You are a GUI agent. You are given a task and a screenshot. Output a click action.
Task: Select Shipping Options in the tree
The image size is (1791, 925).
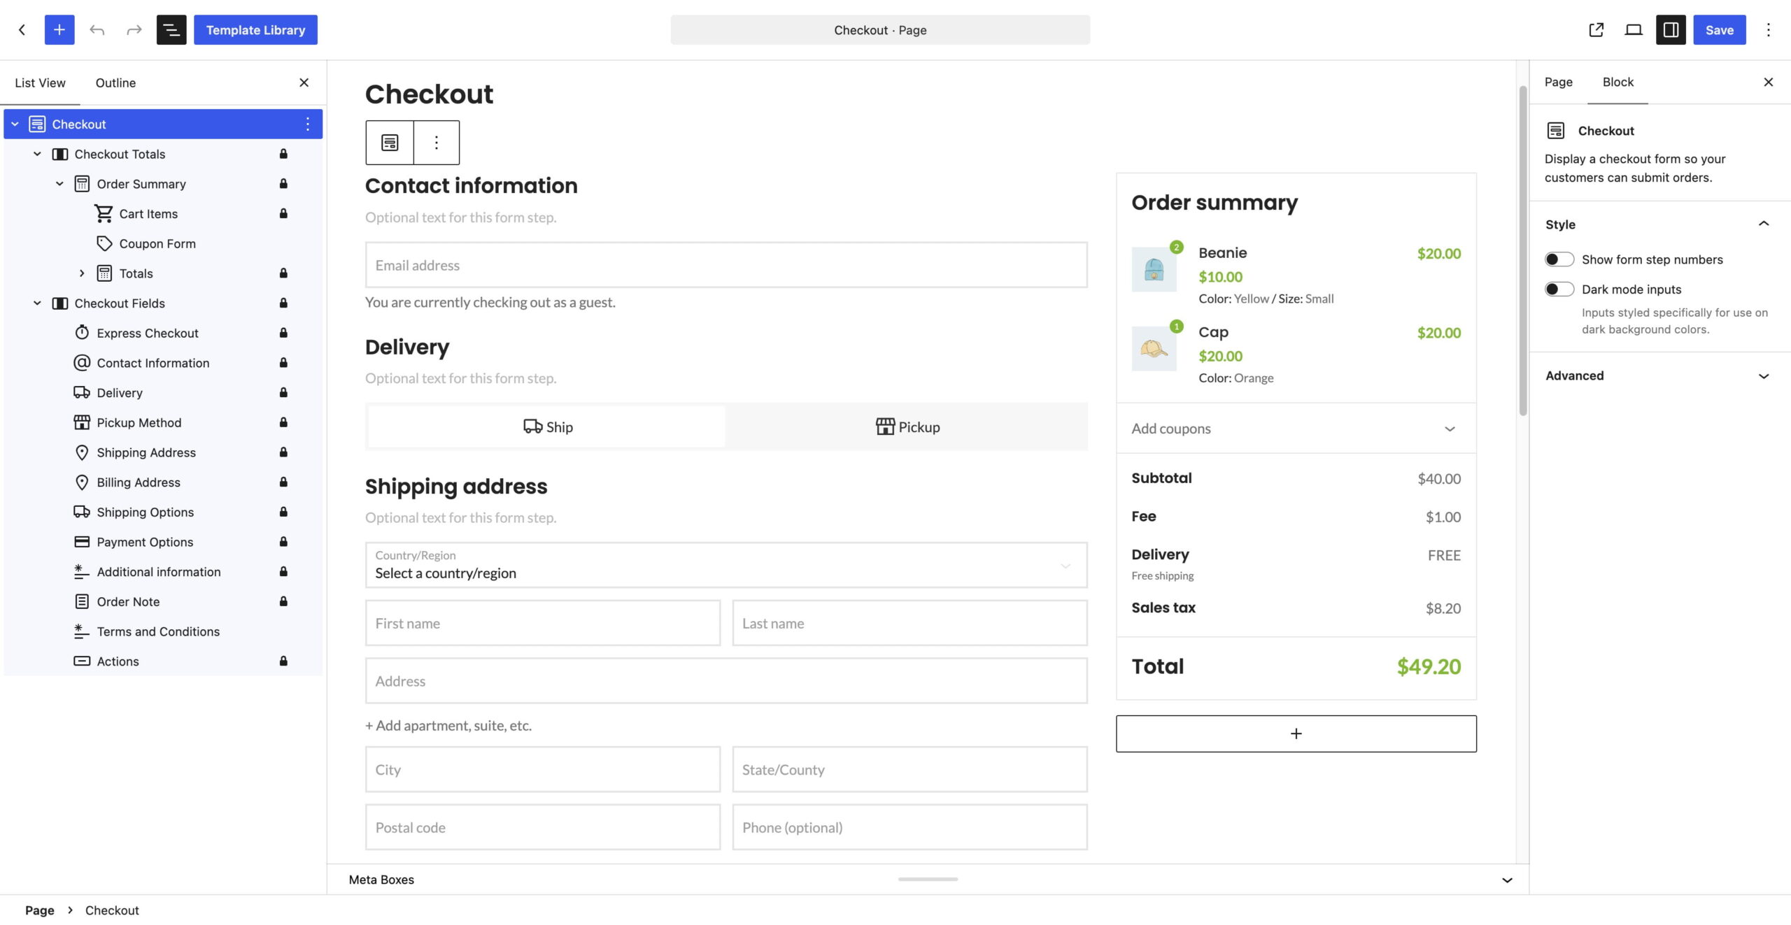[145, 512]
